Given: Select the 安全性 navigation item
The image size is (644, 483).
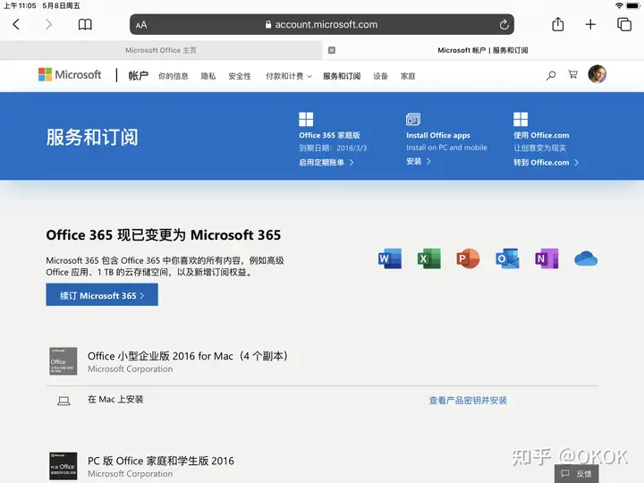Looking at the screenshot, I should coord(240,76).
